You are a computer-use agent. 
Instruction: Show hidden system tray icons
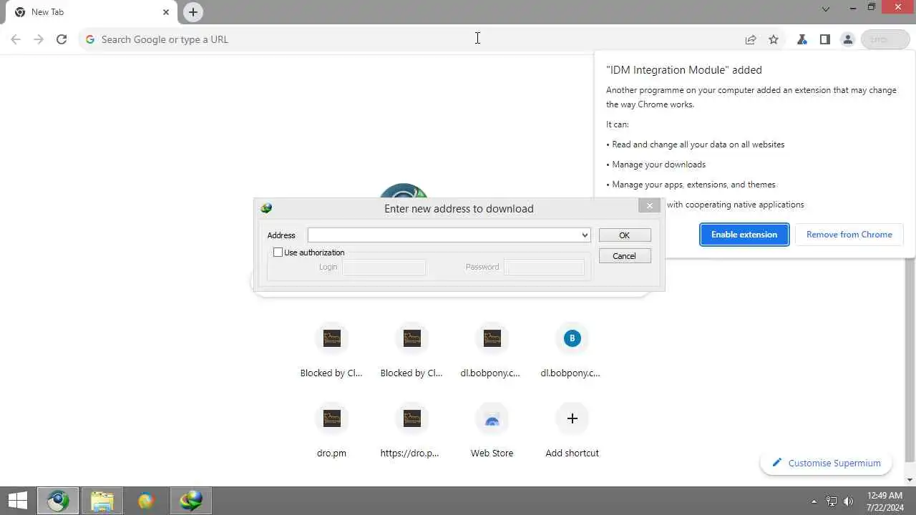[x=814, y=501]
